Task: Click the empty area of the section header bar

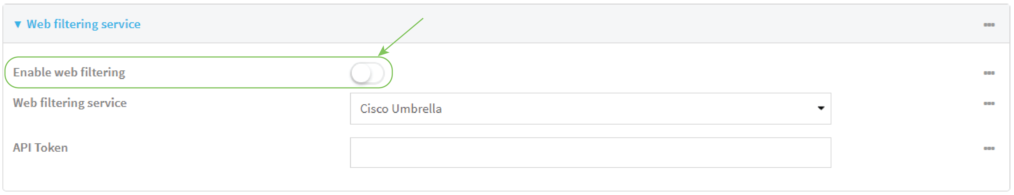Action: click(x=551, y=24)
